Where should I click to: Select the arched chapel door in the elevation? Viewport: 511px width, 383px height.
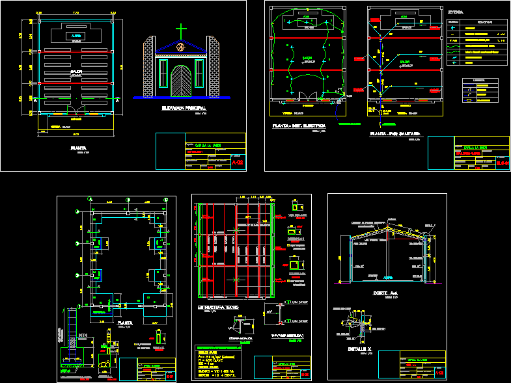tap(181, 80)
